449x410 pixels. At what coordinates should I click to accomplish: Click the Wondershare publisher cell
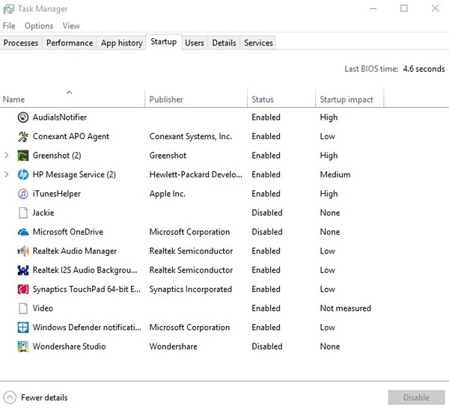coord(174,346)
